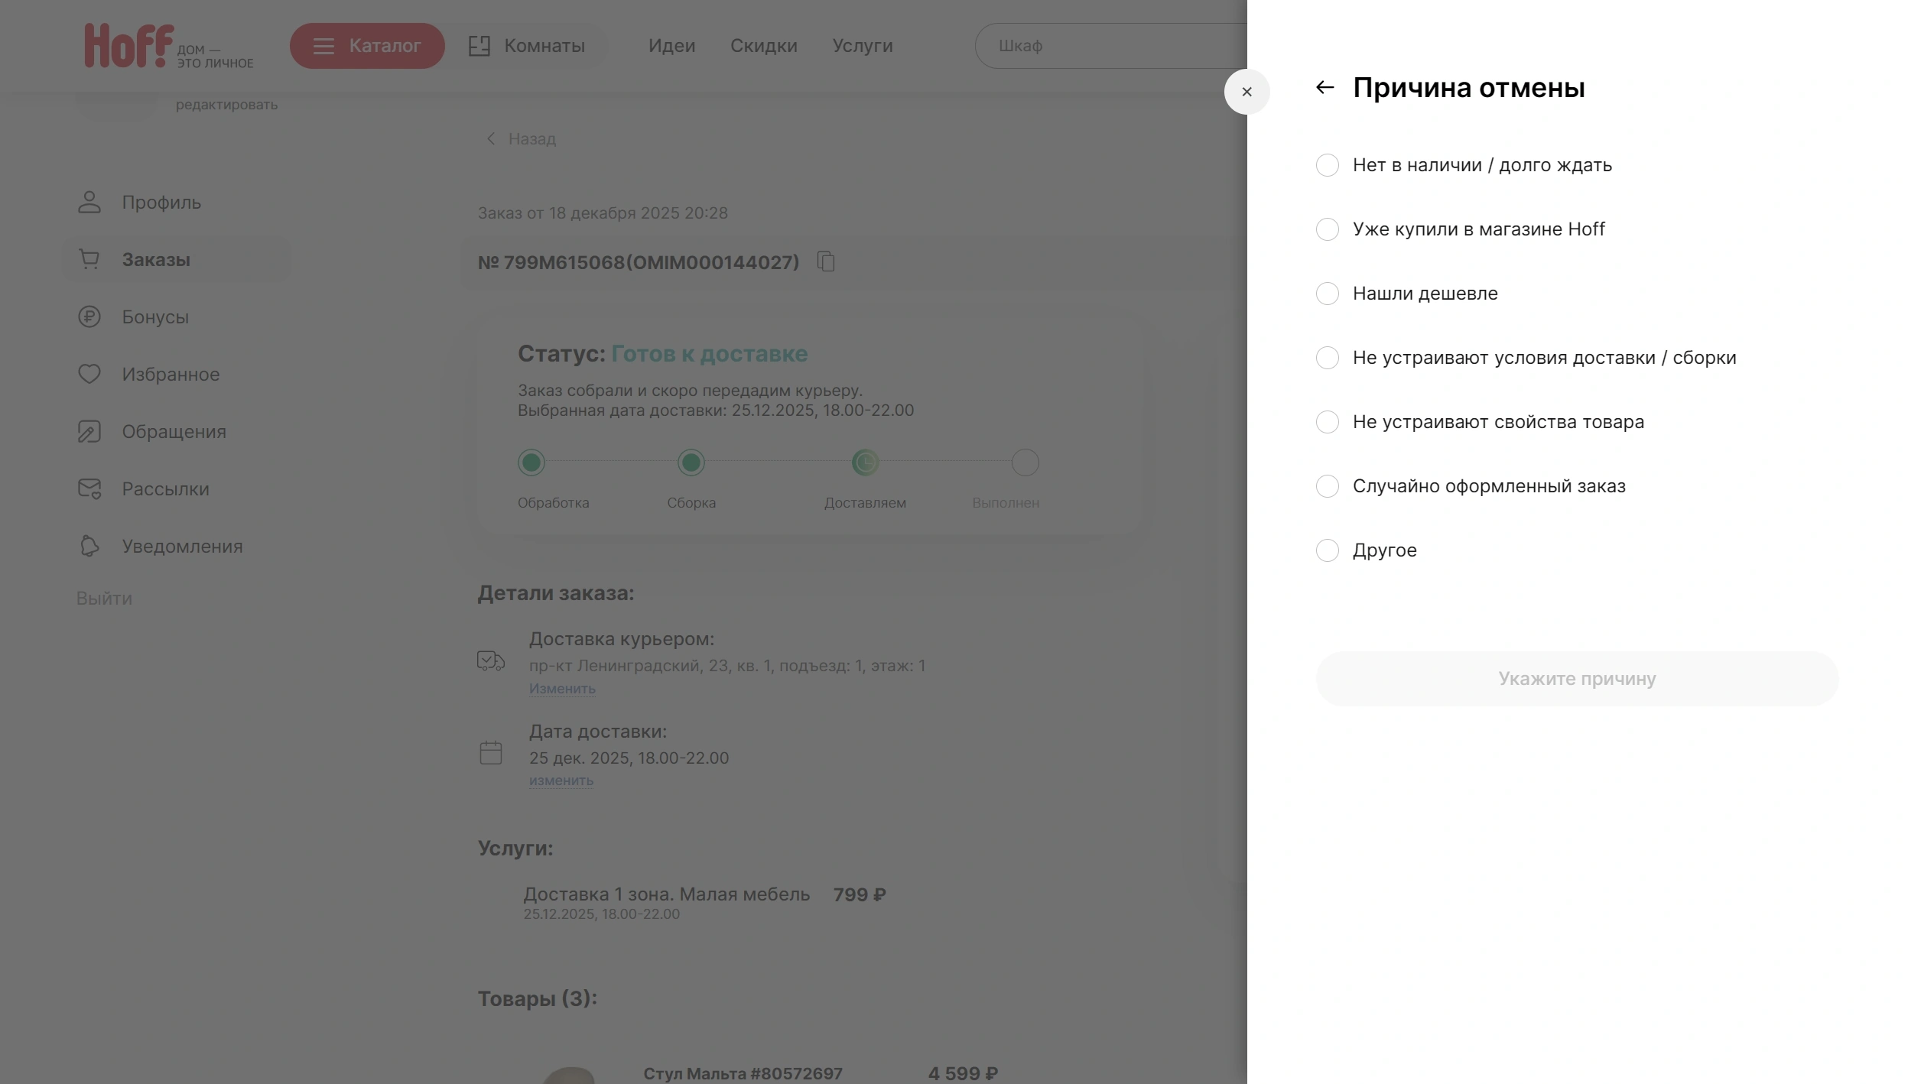Click the bell icon beside Уведомления
Screen dimensions: 1908x1084
coord(89,546)
